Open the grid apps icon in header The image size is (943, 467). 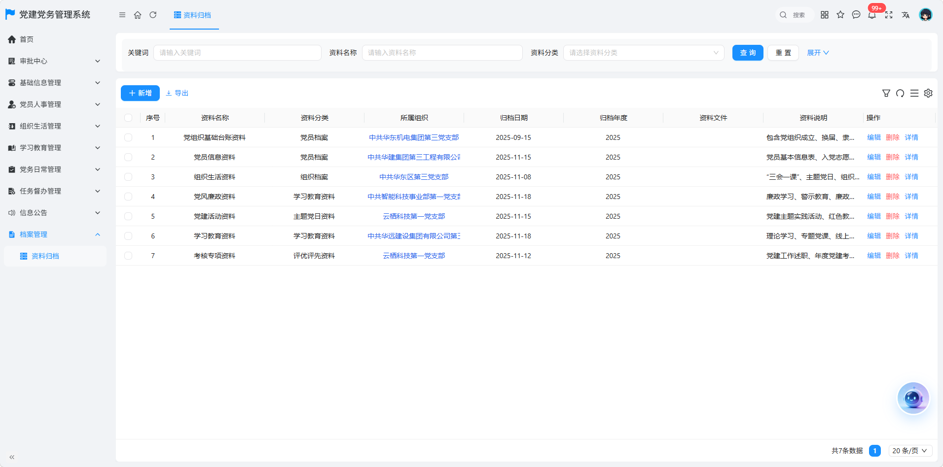point(825,15)
